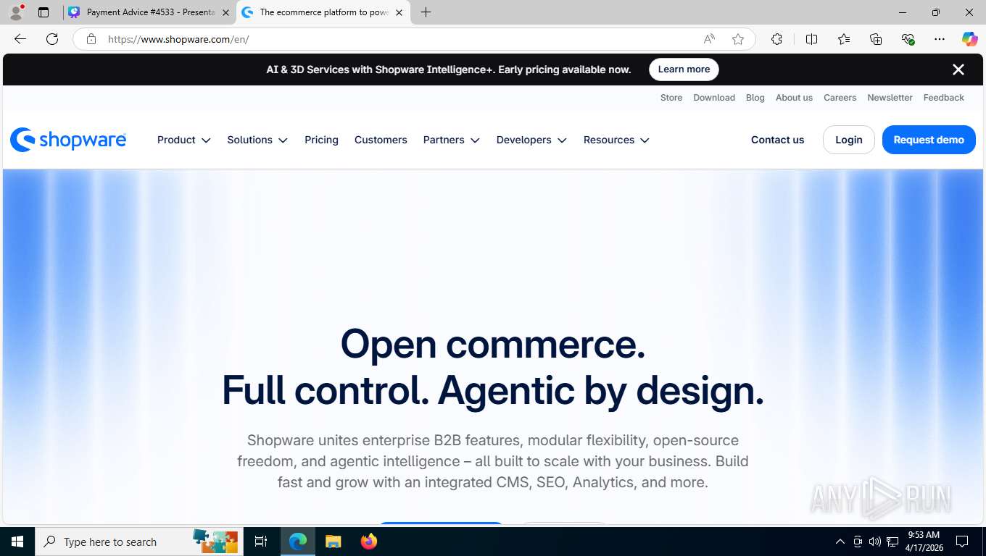Open the About us link

click(x=794, y=98)
